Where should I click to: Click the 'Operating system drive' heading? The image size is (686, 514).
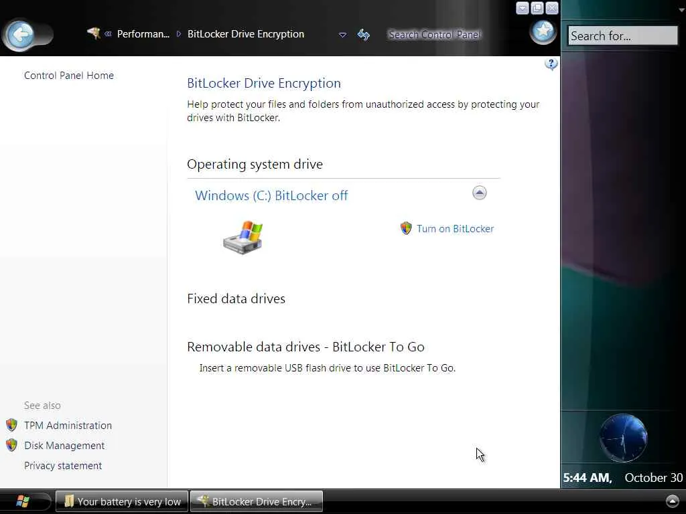tap(255, 164)
